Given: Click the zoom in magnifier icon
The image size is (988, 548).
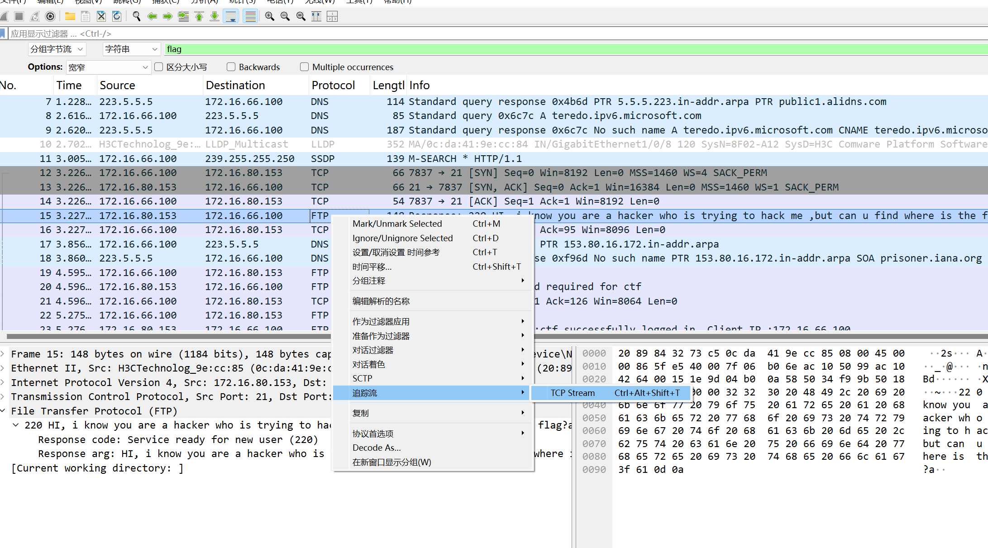Looking at the screenshot, I should [270, 17].
